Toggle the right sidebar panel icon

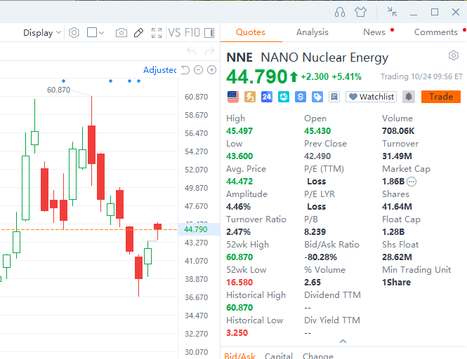(209, 33)
